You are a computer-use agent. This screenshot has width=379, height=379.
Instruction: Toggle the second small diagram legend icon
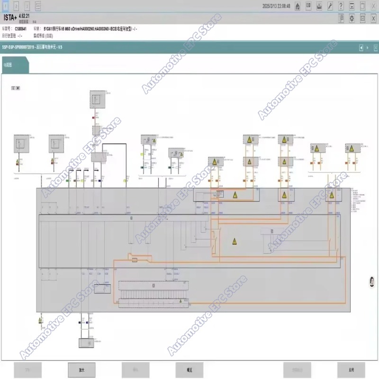click(x=18, y=88)
